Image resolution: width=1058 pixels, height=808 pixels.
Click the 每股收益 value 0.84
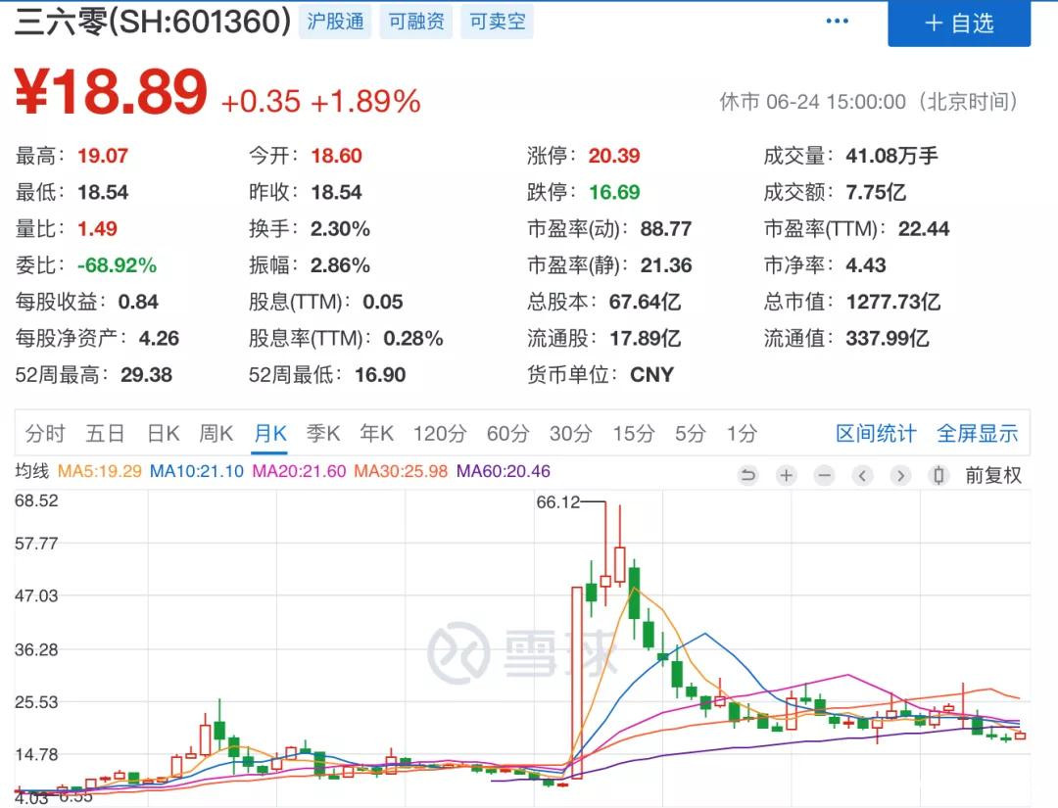[138, 302]
